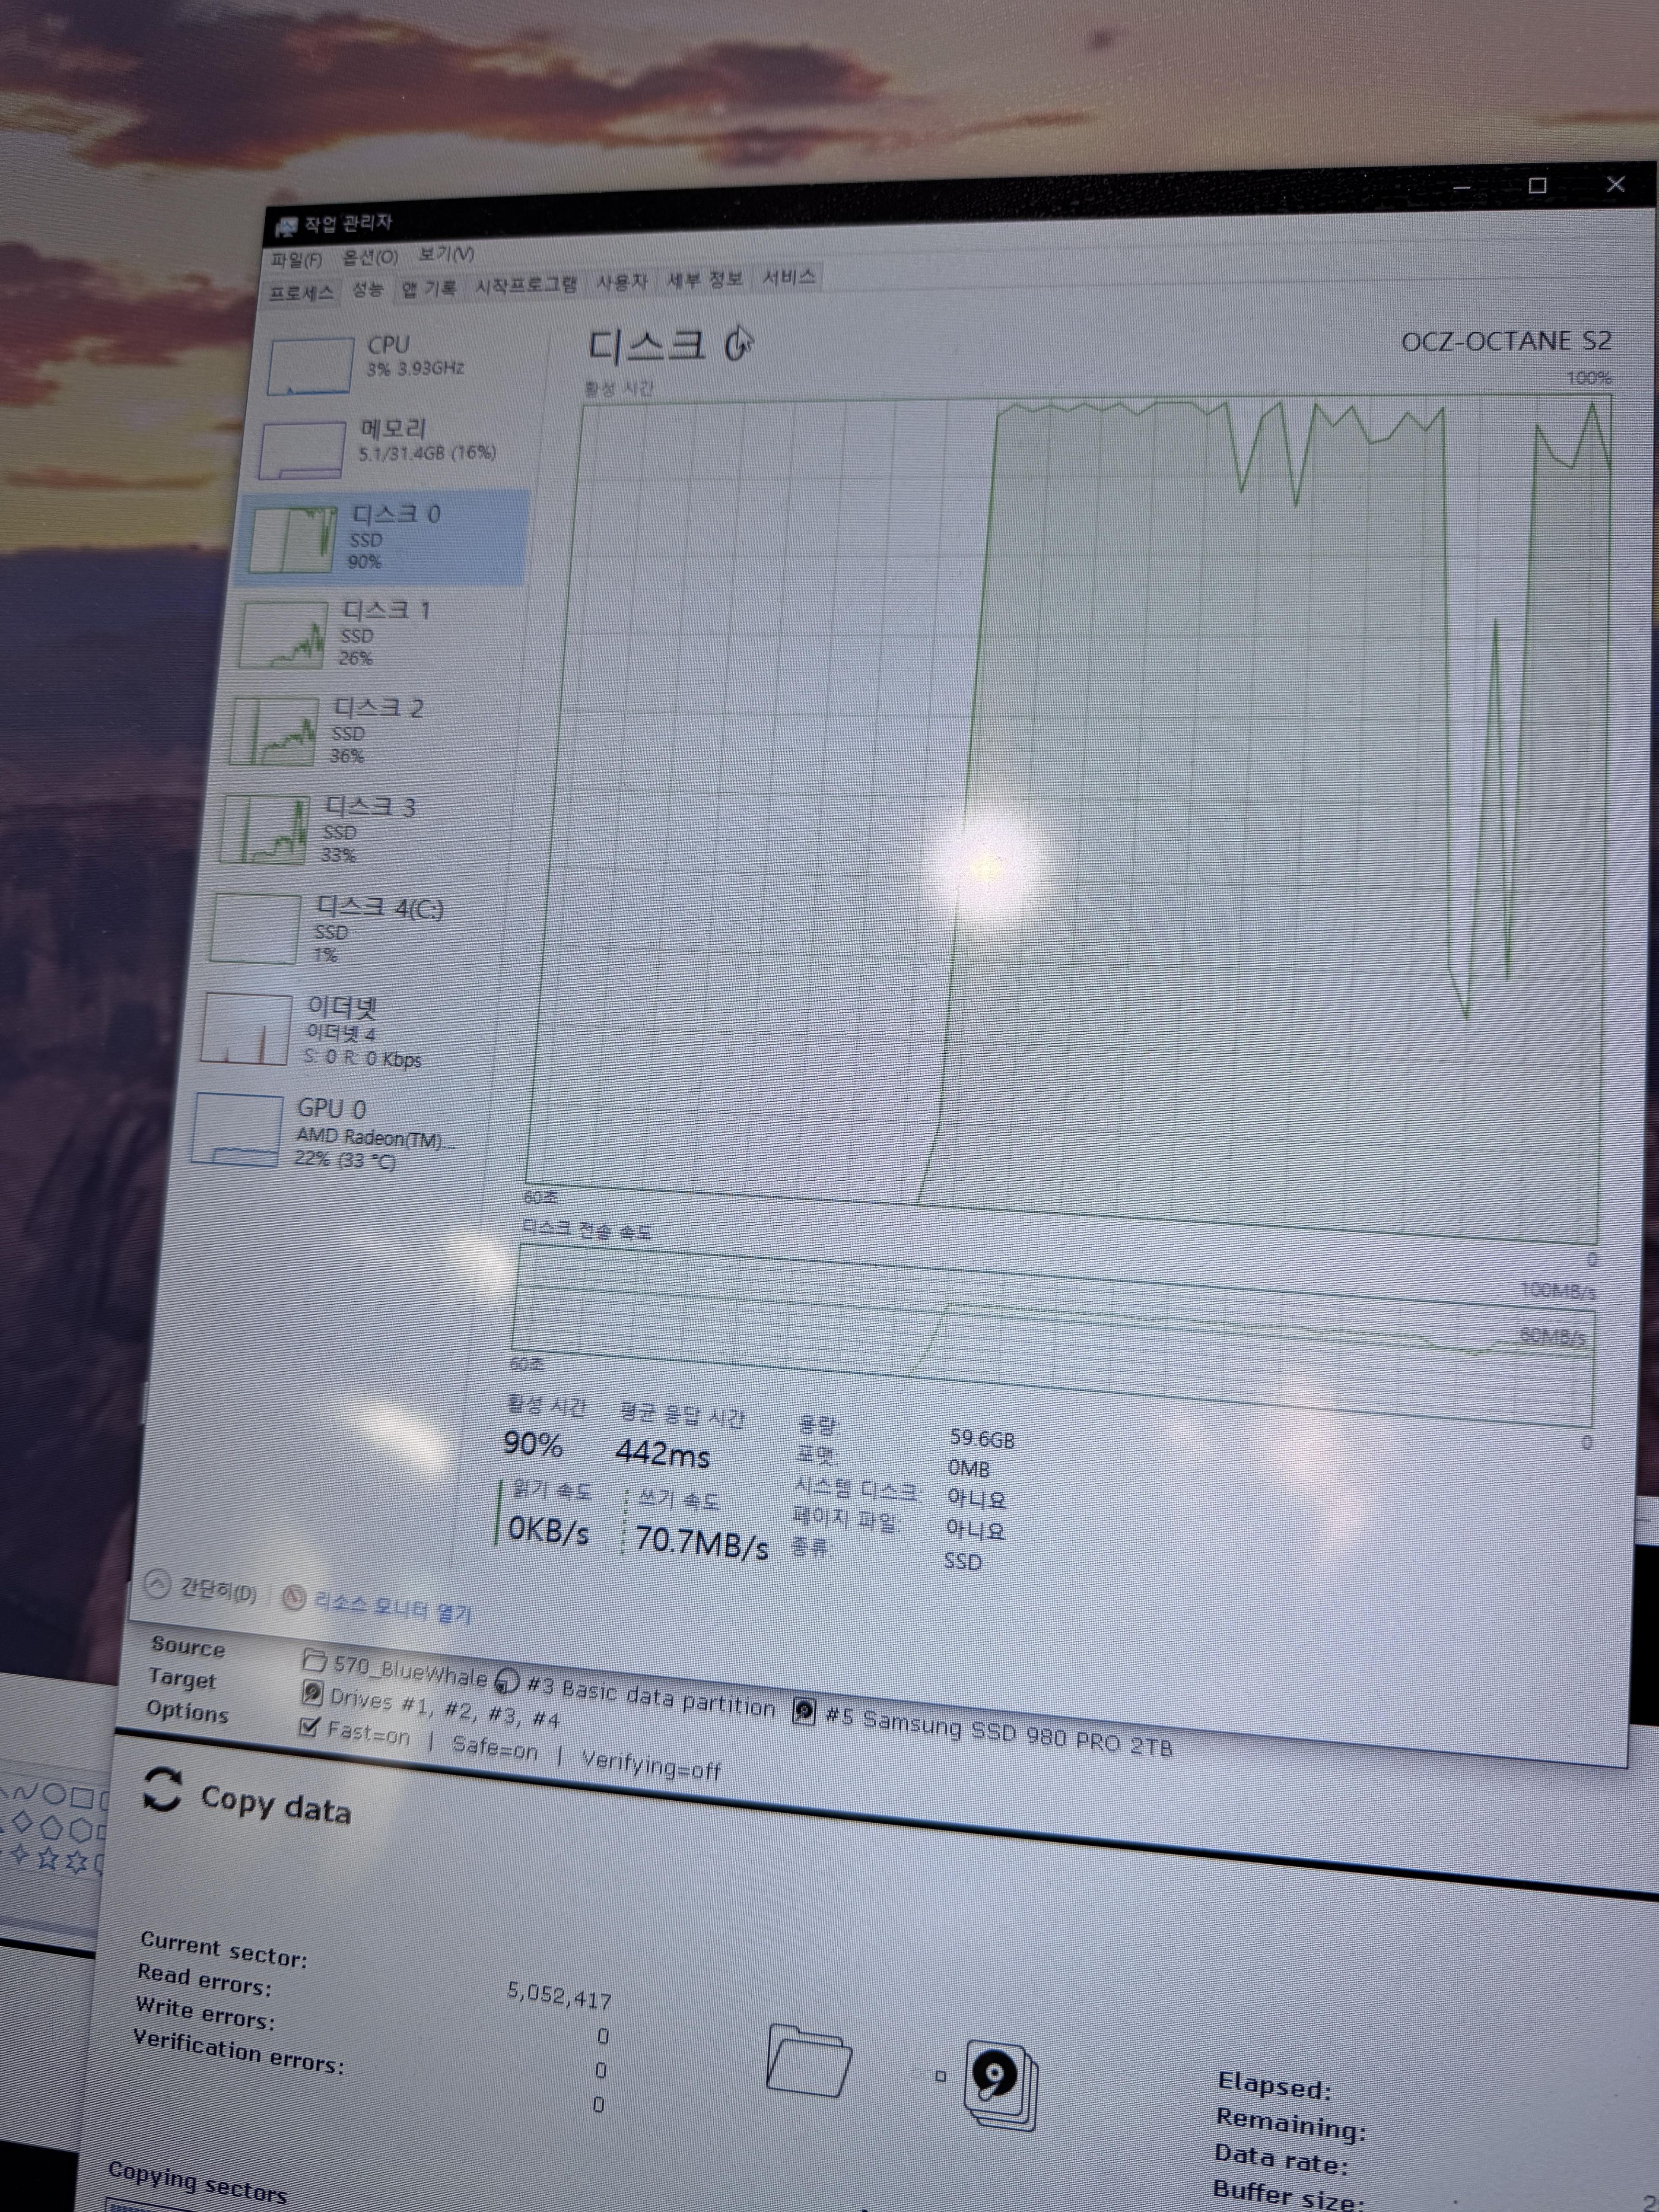Image resolution: width=1659 pixels, height=2212 pixels.
Task: Minimize the Task Manager window
Action: pyautogui.click(x=1462, y=187)
